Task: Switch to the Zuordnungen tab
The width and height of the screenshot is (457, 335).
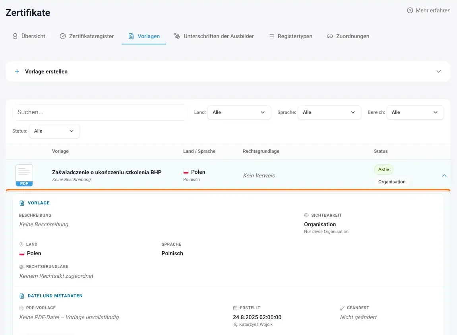Action: [348, 36]
